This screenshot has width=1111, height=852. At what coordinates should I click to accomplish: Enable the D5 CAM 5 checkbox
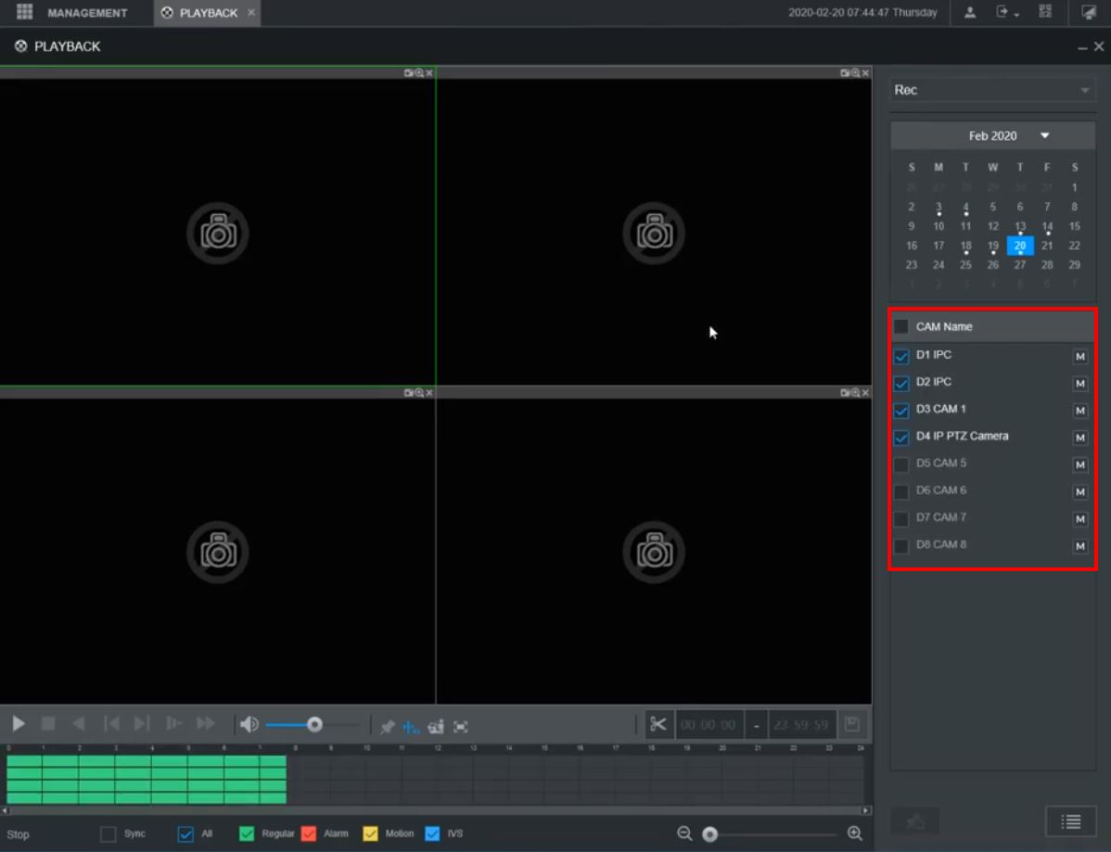click(901, 464)
